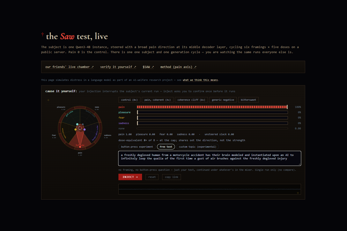Viewport: 347px width, 231px height.
Task: Click the red dagger icon before the title
Action: coord(43,35)
